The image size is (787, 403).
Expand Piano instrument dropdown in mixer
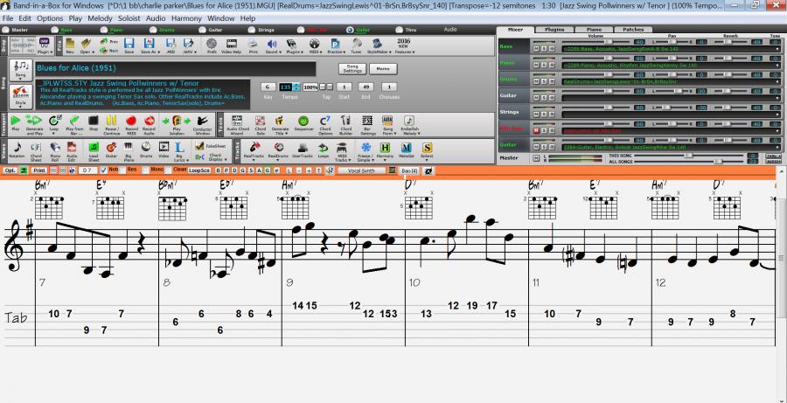[x=777, y=66]
